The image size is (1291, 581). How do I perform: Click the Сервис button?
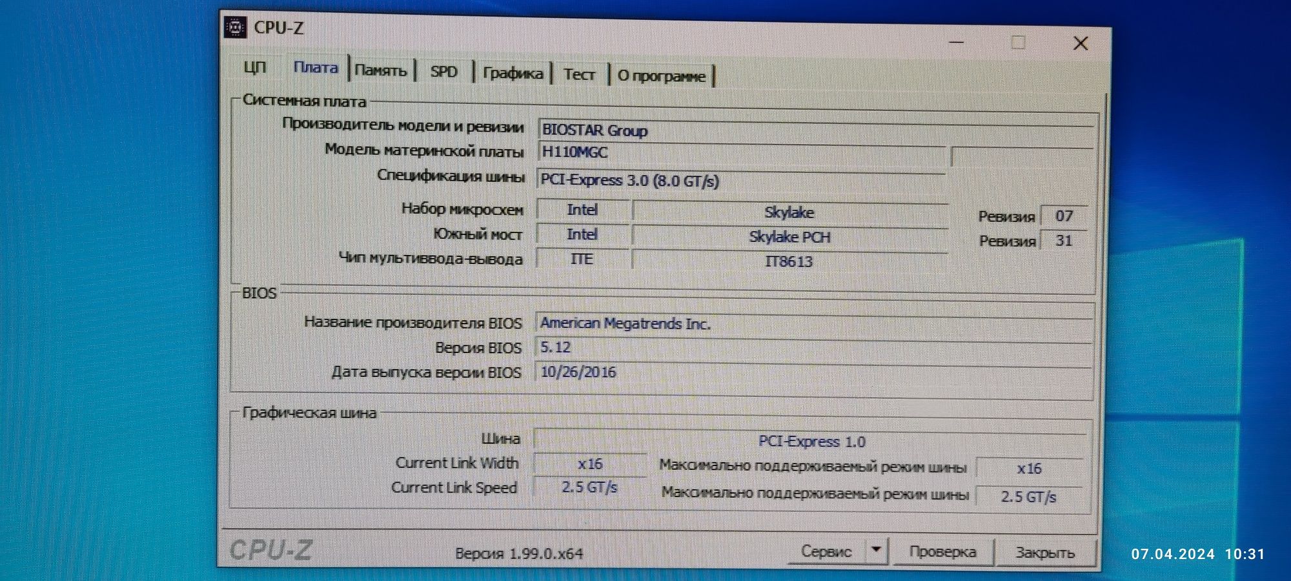coord(826,551)
